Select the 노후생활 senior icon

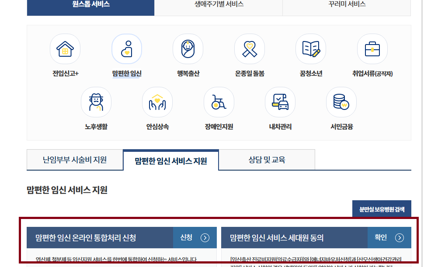click(x=96, y=101)
